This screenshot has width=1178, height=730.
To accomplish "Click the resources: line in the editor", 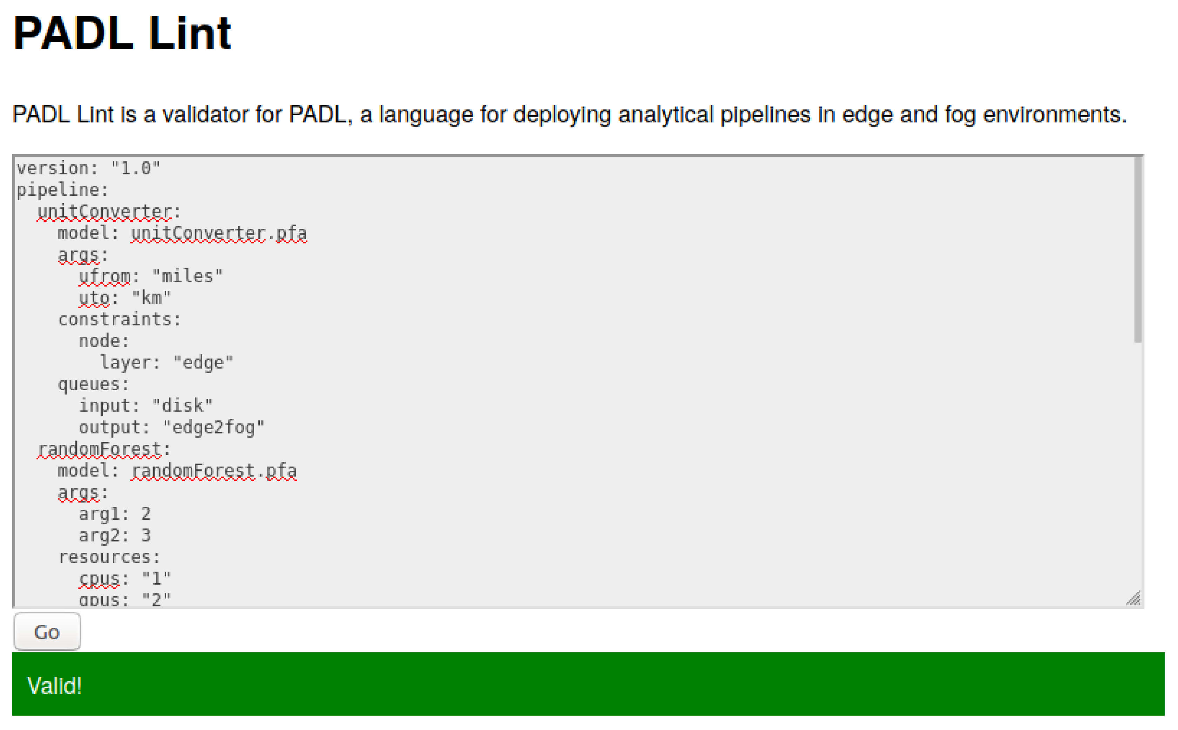I will click(x=109, y=557).
